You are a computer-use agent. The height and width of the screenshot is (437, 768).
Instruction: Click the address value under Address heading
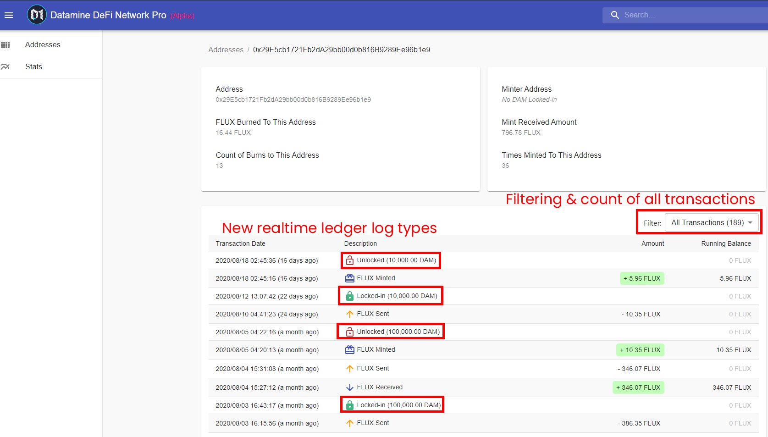(x=293, y=100)
